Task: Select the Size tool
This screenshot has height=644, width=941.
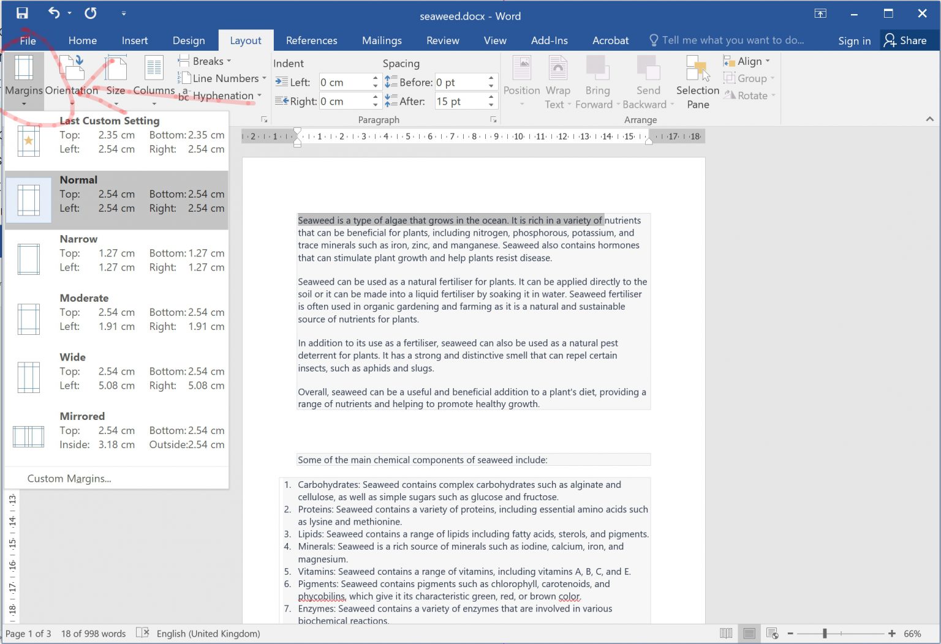Action: pos(116,80)
